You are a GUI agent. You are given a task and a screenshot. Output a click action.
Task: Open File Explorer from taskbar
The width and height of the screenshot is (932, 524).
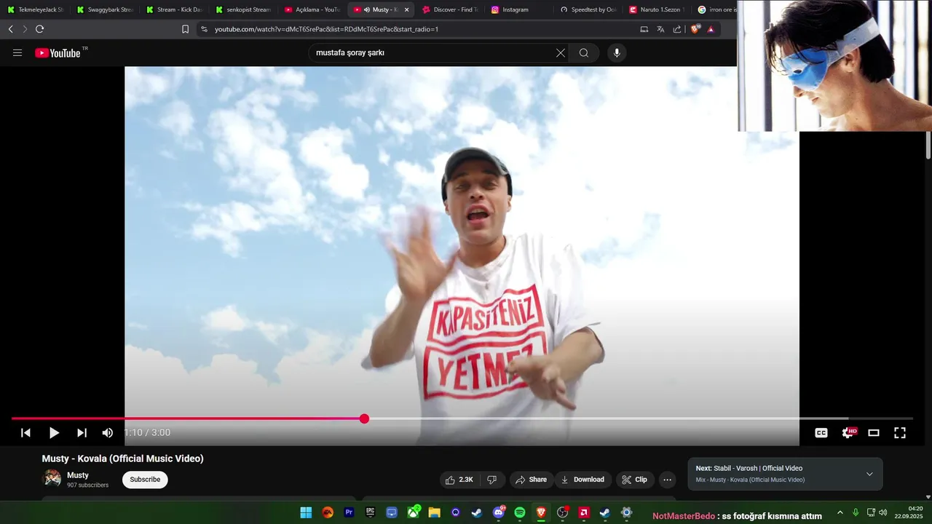pyautogui.click(x=434, y=512)
